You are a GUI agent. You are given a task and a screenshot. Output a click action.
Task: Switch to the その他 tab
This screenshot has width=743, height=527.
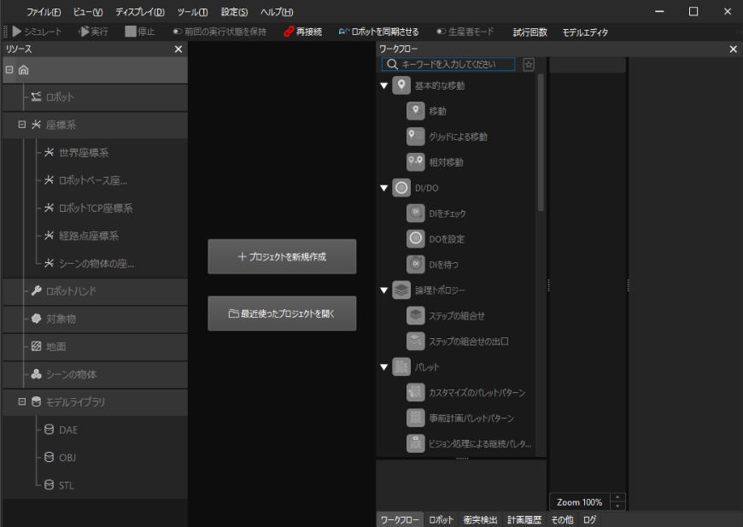(x=563, y=520)
